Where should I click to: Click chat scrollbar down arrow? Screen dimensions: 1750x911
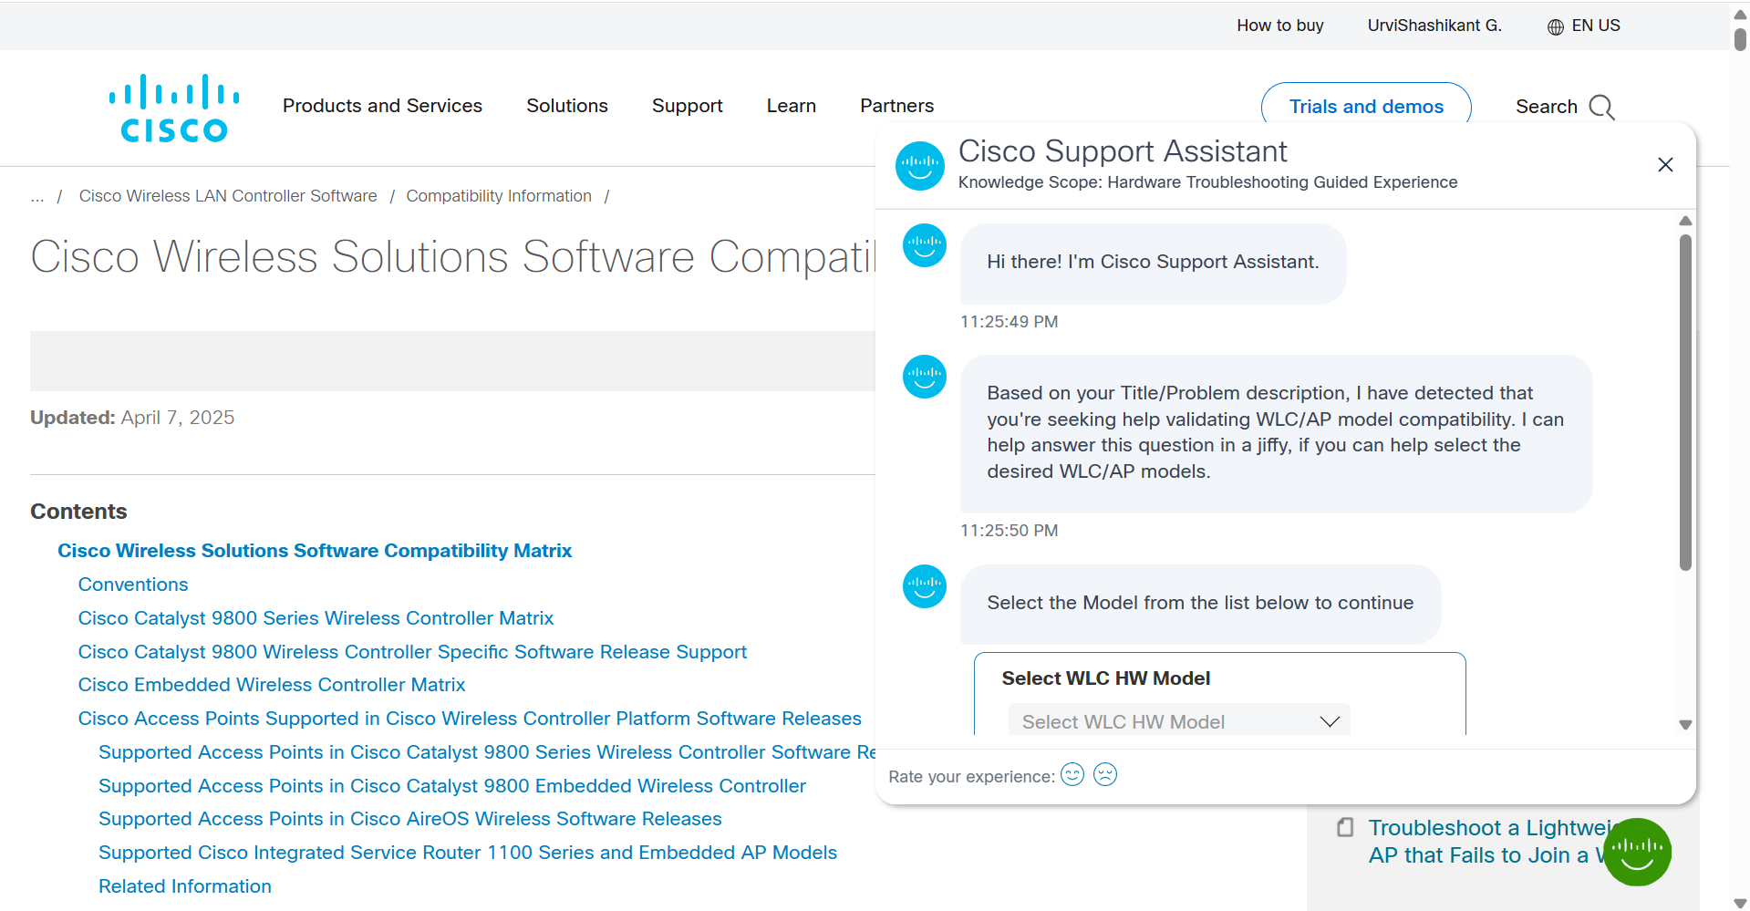point(1685,725)
